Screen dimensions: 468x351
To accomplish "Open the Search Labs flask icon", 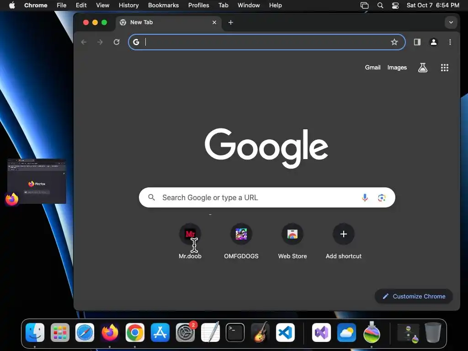I will pyautogui.click(x=423, y=68).
